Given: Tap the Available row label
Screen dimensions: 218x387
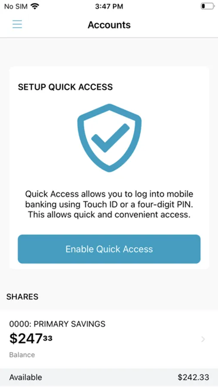Looking at the screenshot, I should pos(26,377).
